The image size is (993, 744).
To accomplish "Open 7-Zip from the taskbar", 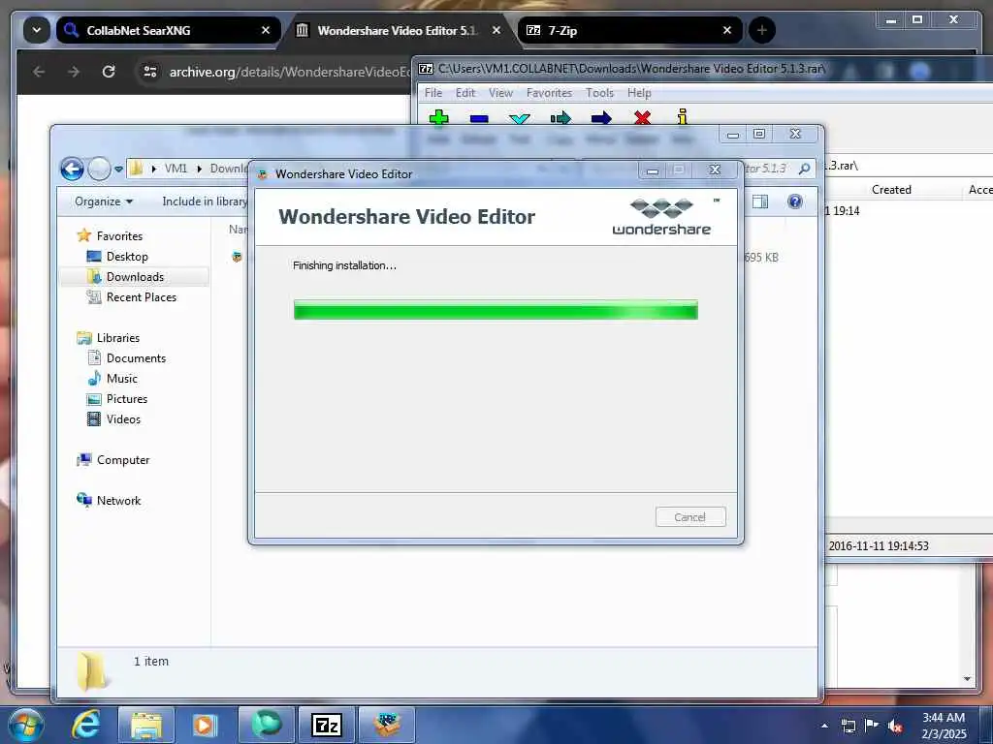I will point(327,725).
